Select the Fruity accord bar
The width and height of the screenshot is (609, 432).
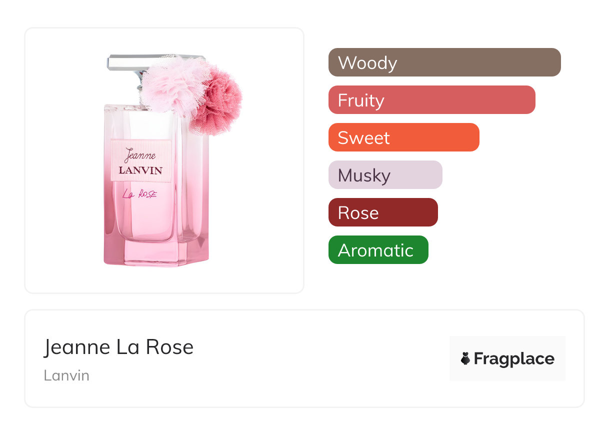(x=431, y=100)
